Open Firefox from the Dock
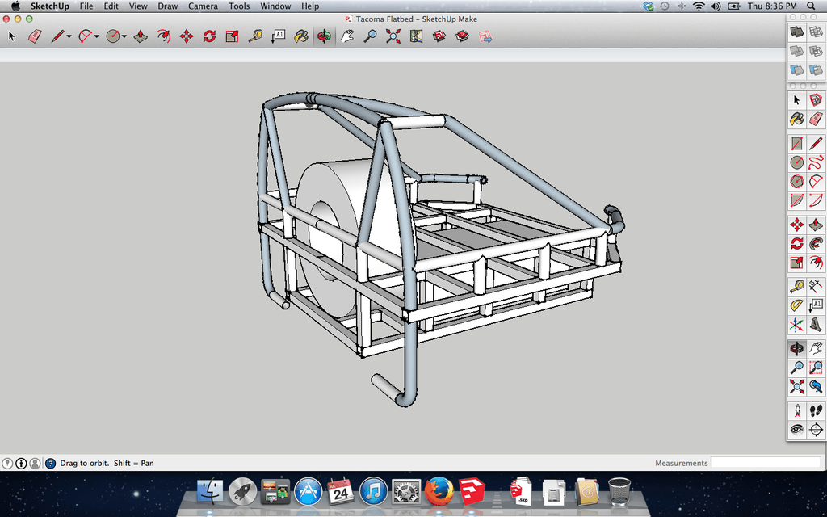 (x=439, y=492)
